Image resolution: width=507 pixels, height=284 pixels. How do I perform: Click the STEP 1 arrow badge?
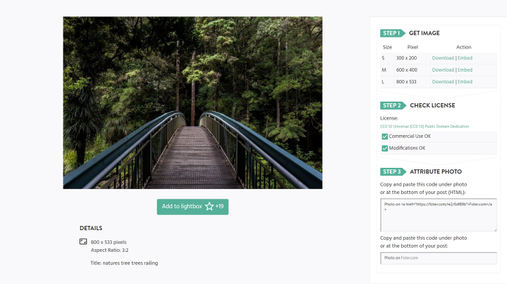[392, 33]
